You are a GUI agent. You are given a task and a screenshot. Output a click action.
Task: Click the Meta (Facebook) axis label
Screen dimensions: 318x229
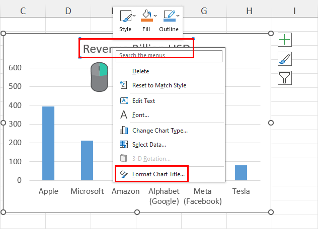[203, 196]
